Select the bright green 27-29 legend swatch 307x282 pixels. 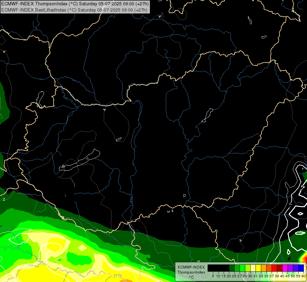click(x=242, y=268)
